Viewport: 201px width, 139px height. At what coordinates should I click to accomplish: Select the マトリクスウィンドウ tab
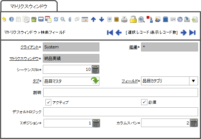(x=29, y=6)
